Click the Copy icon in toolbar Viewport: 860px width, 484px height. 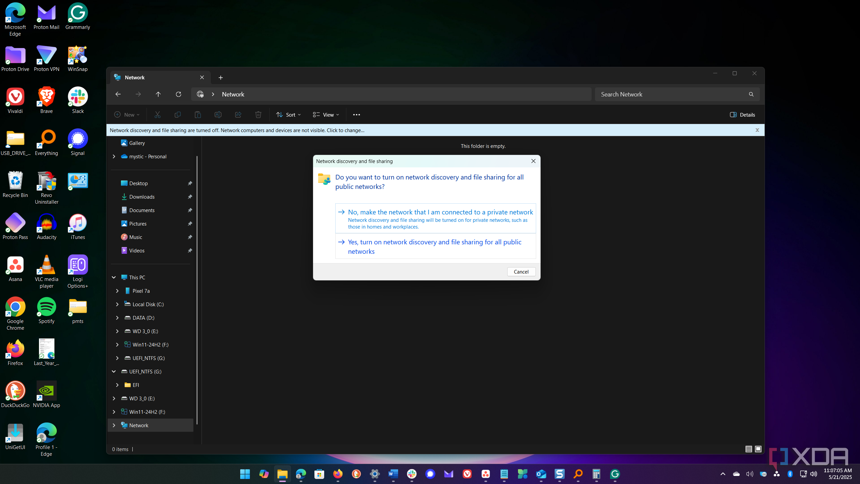(x=177, y=115)
